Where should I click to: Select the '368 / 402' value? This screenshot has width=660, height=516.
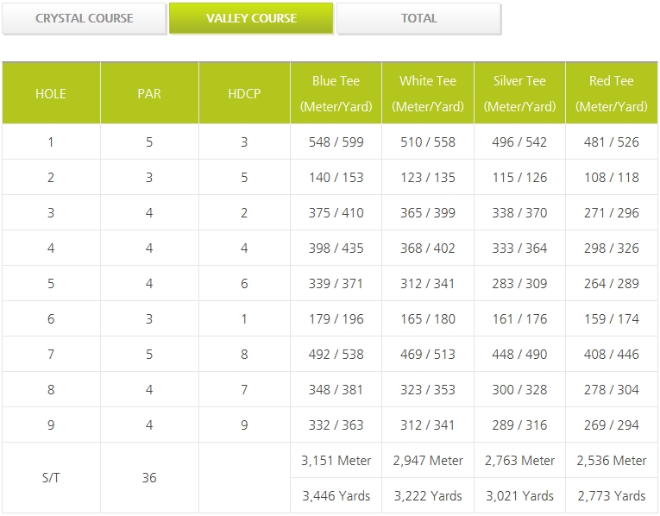tap(428, 249)
